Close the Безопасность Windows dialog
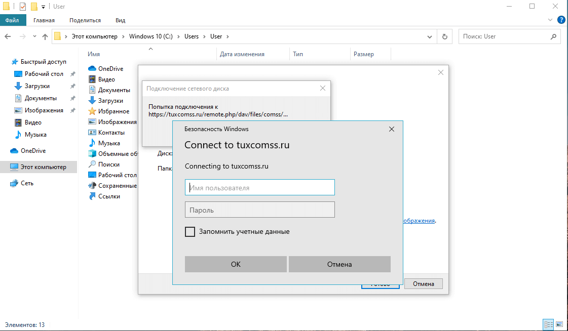 (x=392, y=129)
